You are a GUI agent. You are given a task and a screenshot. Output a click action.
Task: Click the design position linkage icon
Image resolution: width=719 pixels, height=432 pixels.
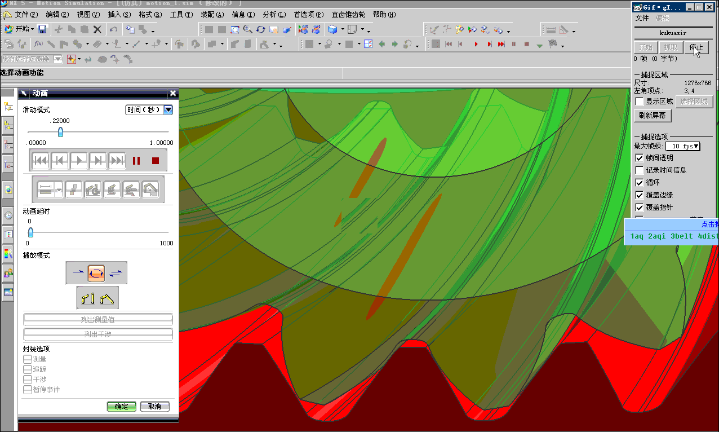pos(87,298)
